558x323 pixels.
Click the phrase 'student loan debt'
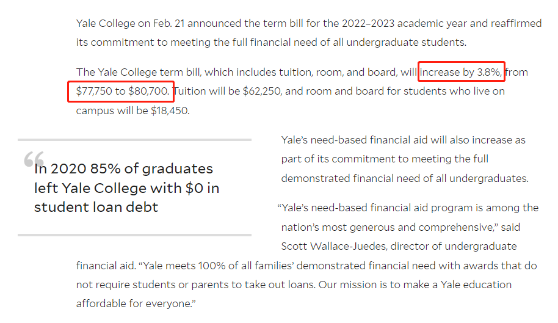pos(96,207)
